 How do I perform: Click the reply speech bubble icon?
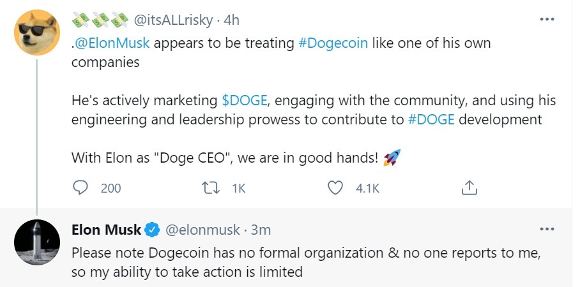click(80, 188)
